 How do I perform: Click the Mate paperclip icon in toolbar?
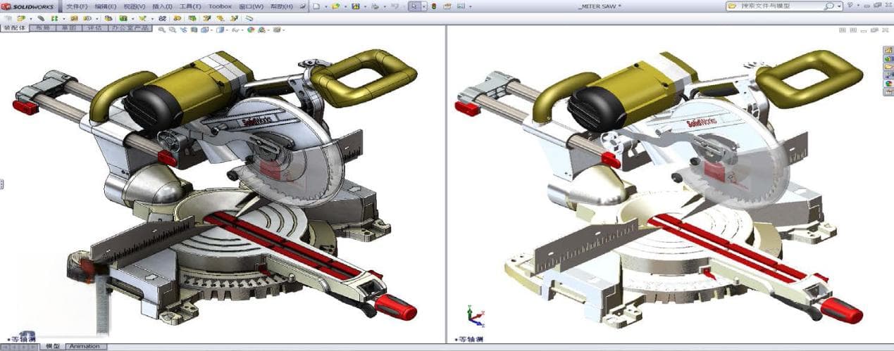pyautogui.click(x=41, y=18)
